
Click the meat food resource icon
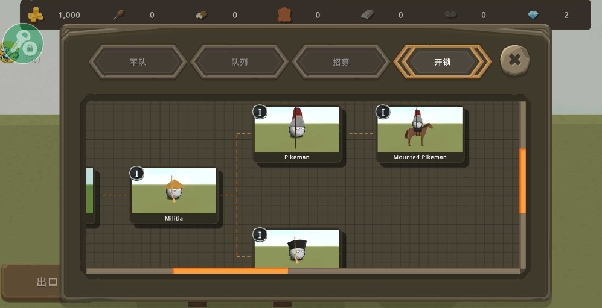point(119,14)
